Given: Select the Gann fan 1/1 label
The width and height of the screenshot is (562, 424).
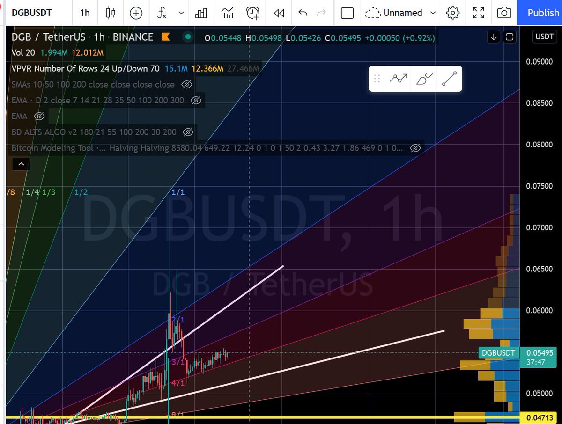Looking at the screenshot, I should pyautogui.click(x=178, y=192).
